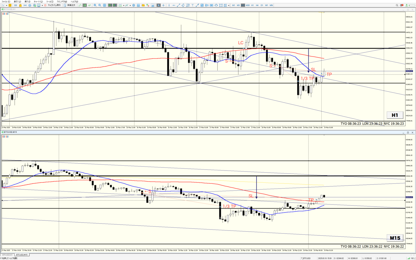Screen dimensions: 416x260
Task: Switch to bar chart display
Action: point(80,5)
